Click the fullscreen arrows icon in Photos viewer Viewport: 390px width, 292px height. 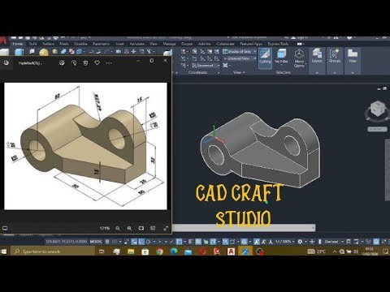[x=166, y=228]
